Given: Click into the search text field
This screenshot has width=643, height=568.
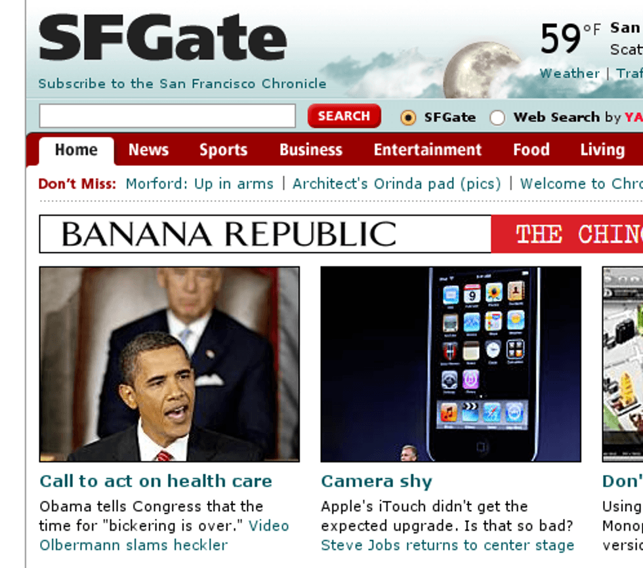Looking at the screenshot, I should pyautogui.click(x=167, y=116).
